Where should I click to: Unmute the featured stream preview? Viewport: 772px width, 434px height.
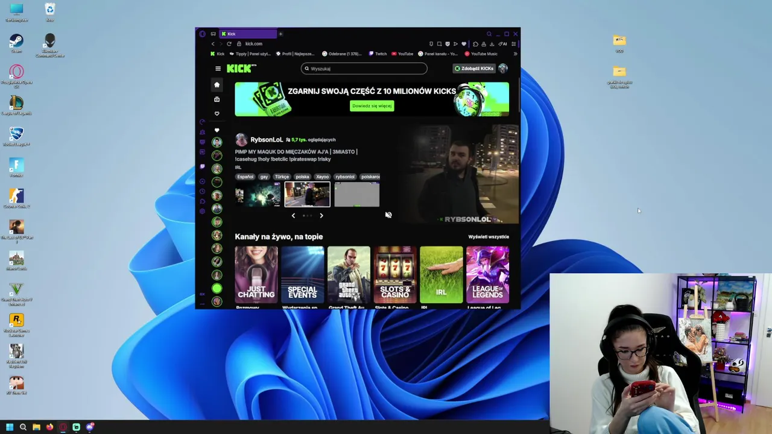click(388, 215)
